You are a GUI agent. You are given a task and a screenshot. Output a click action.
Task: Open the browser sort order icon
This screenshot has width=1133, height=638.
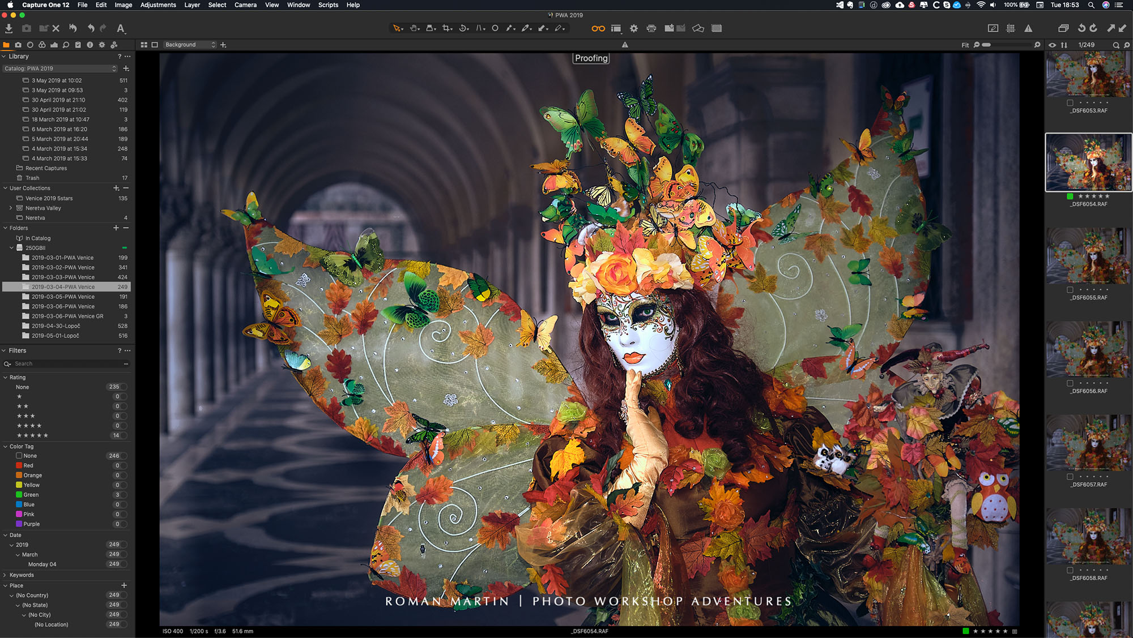(1064, 45)
